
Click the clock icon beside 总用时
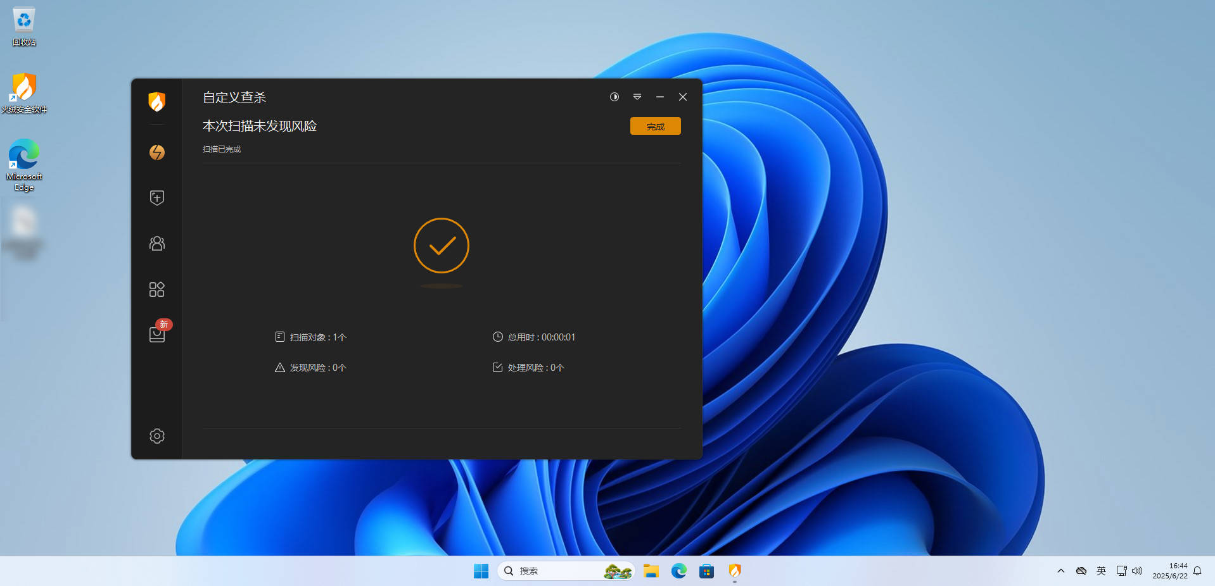[x=498, y=337]
